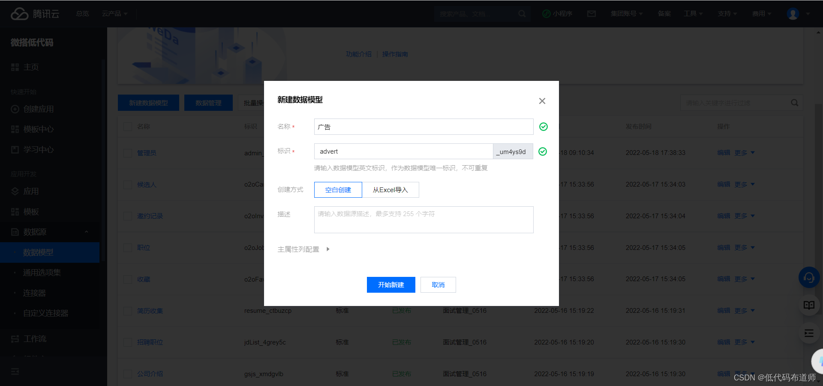Close the 新建数据模型 dialog
823x386 pixels.
(x=542, y=101)
